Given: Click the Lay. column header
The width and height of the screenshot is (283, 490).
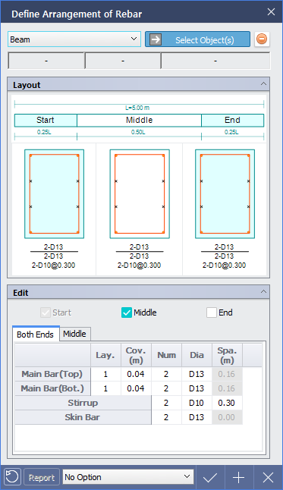Looking at the screenshot, I should pyautogui.click(x=105, y=355).
